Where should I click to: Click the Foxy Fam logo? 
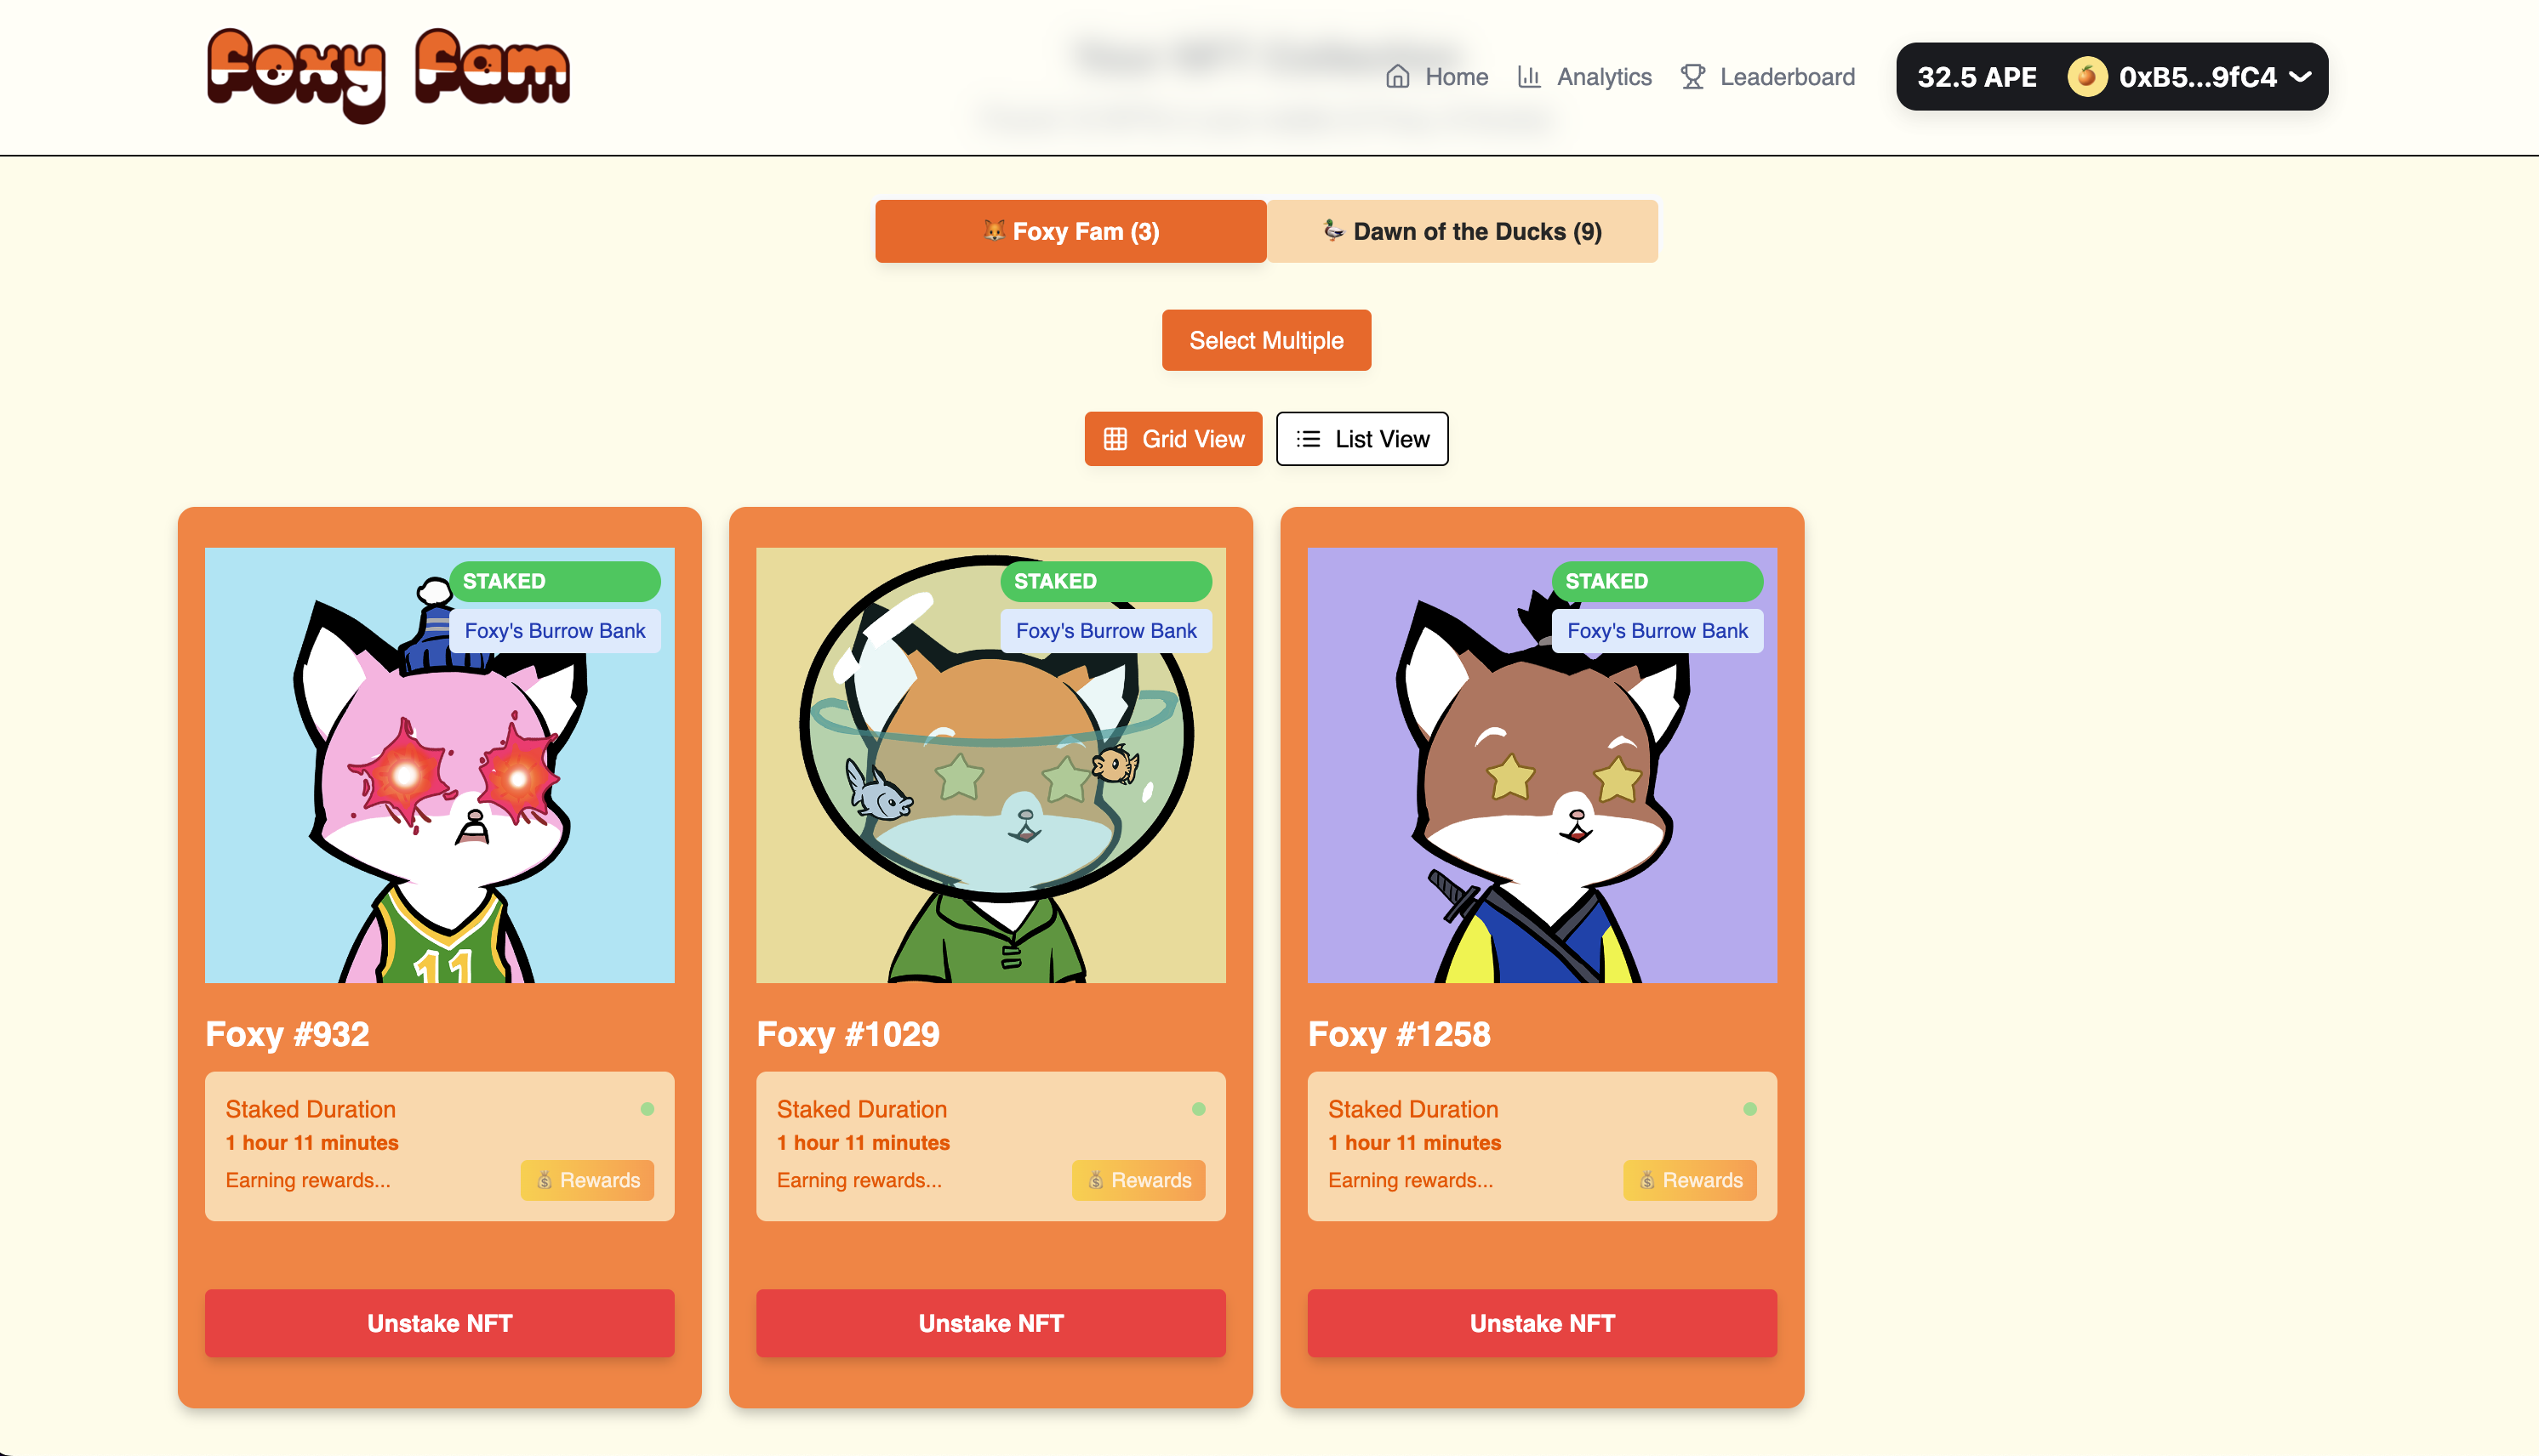click(x=388, y=75)
